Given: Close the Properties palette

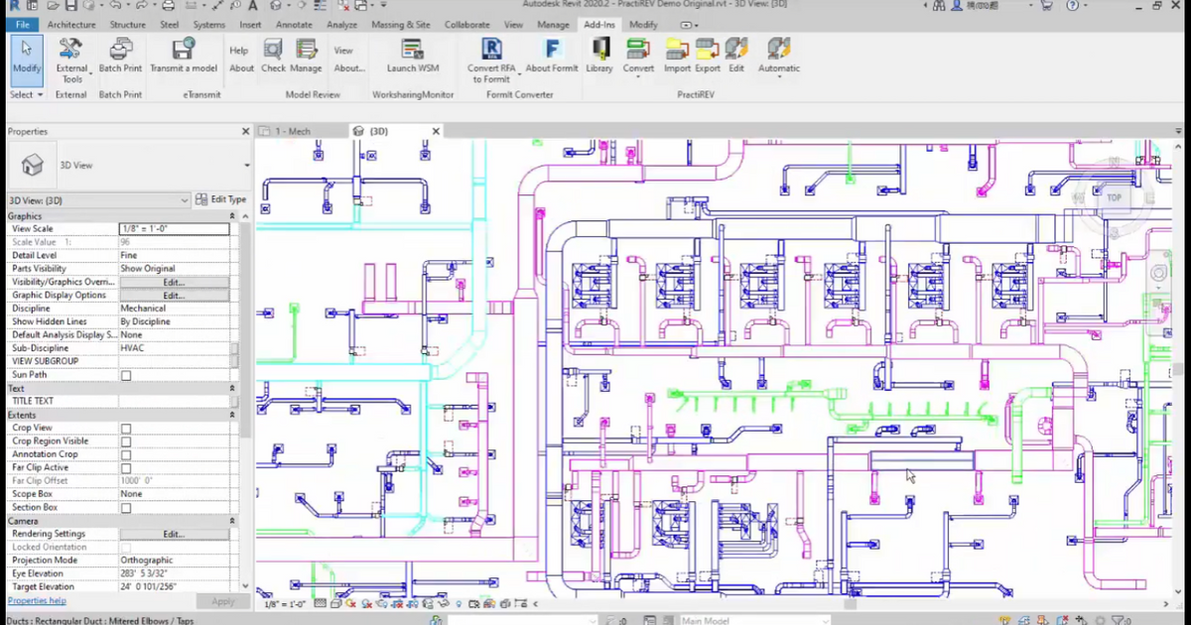Looking at the screenshot, I should pyautogui.click(x=246, y=131).
